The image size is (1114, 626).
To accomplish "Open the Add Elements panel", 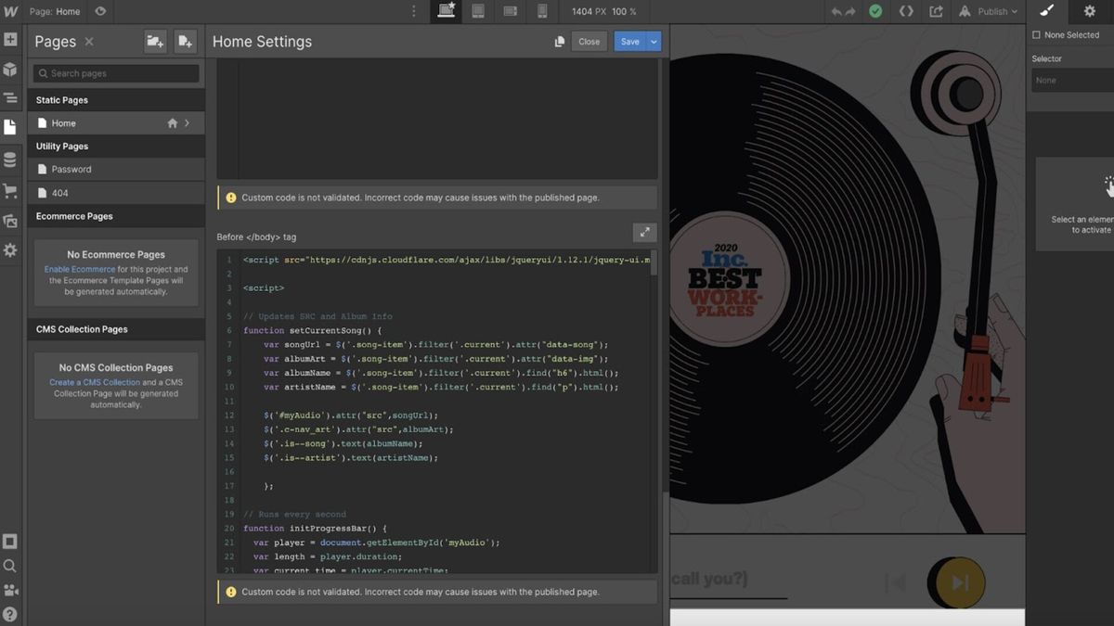I will pos(11,40).
